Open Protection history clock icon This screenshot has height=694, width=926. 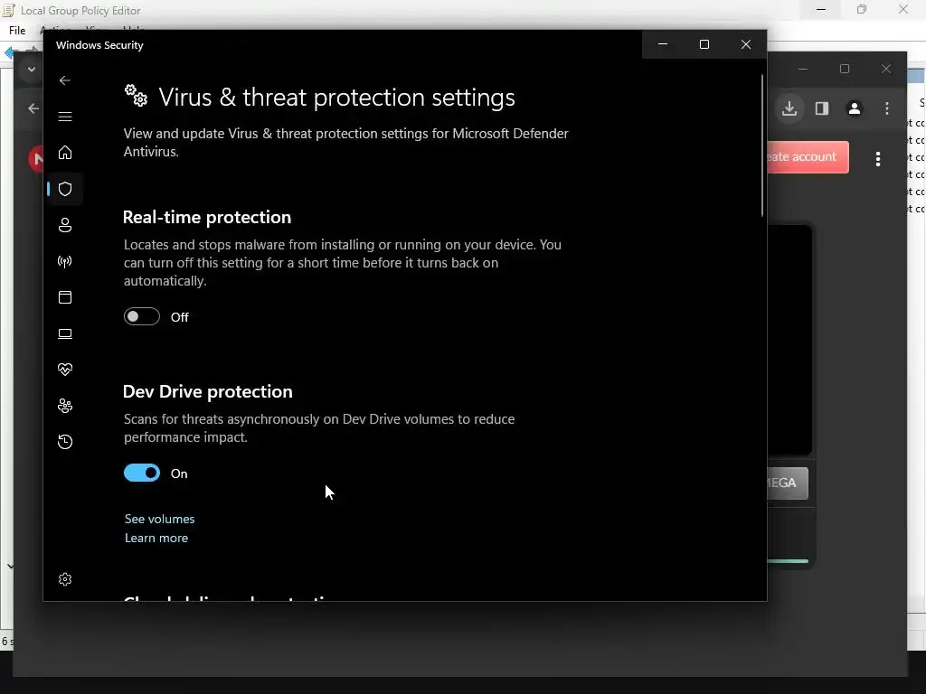pos(65,441)
